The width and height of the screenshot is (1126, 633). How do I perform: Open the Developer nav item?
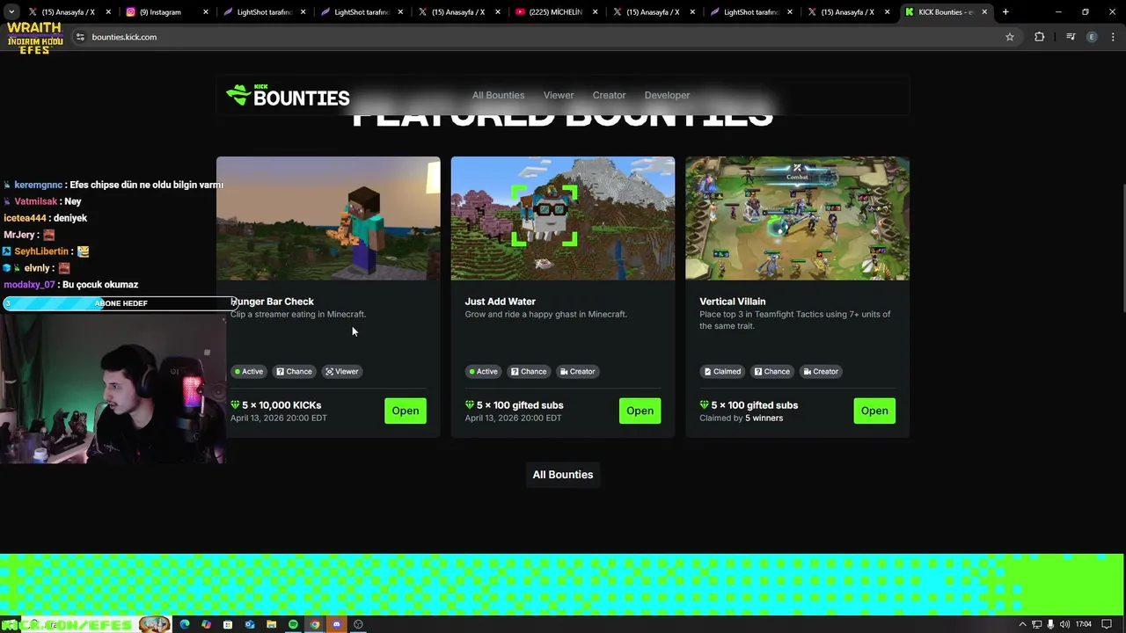click(667, 95)
